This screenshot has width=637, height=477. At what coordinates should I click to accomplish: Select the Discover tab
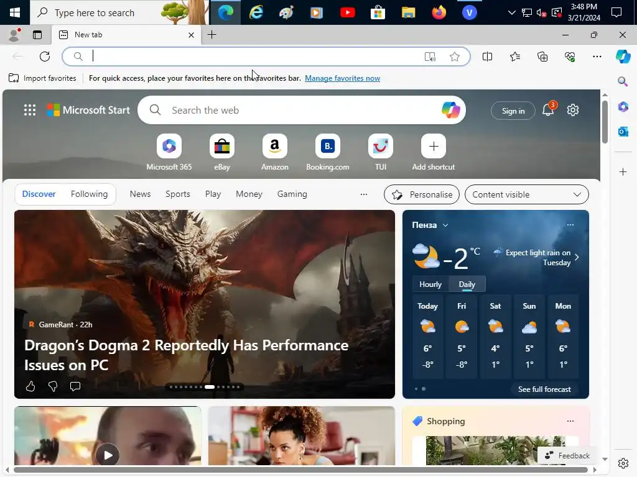[39, 194]
